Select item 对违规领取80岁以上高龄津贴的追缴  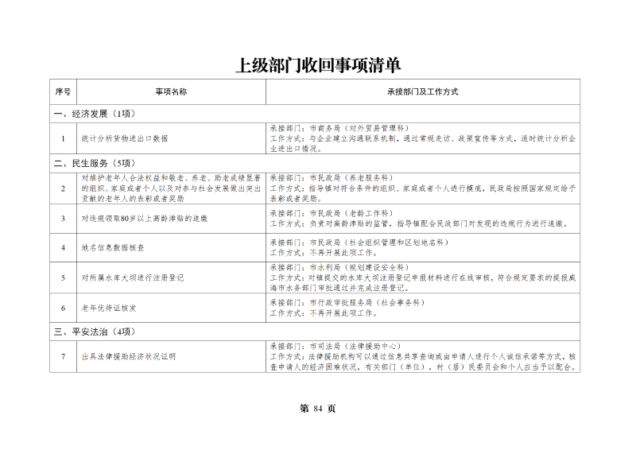point(144,218)
